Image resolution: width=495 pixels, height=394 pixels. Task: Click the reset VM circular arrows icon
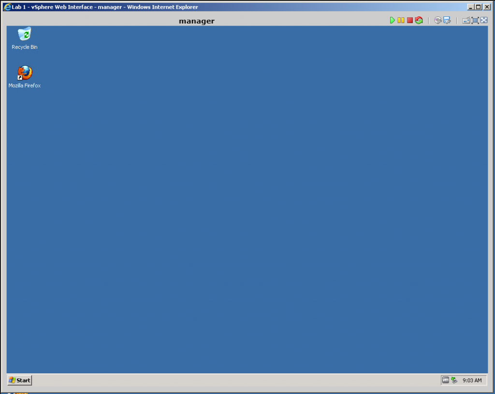pyautogui.click(x=419, y=20)
